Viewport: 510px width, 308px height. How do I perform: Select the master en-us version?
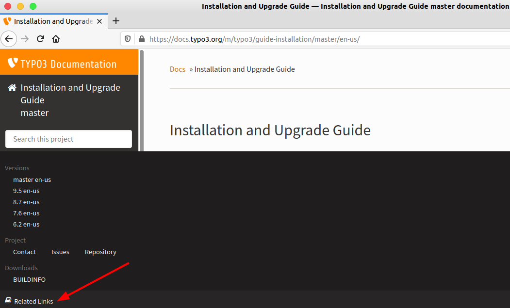tap(32, 179)
